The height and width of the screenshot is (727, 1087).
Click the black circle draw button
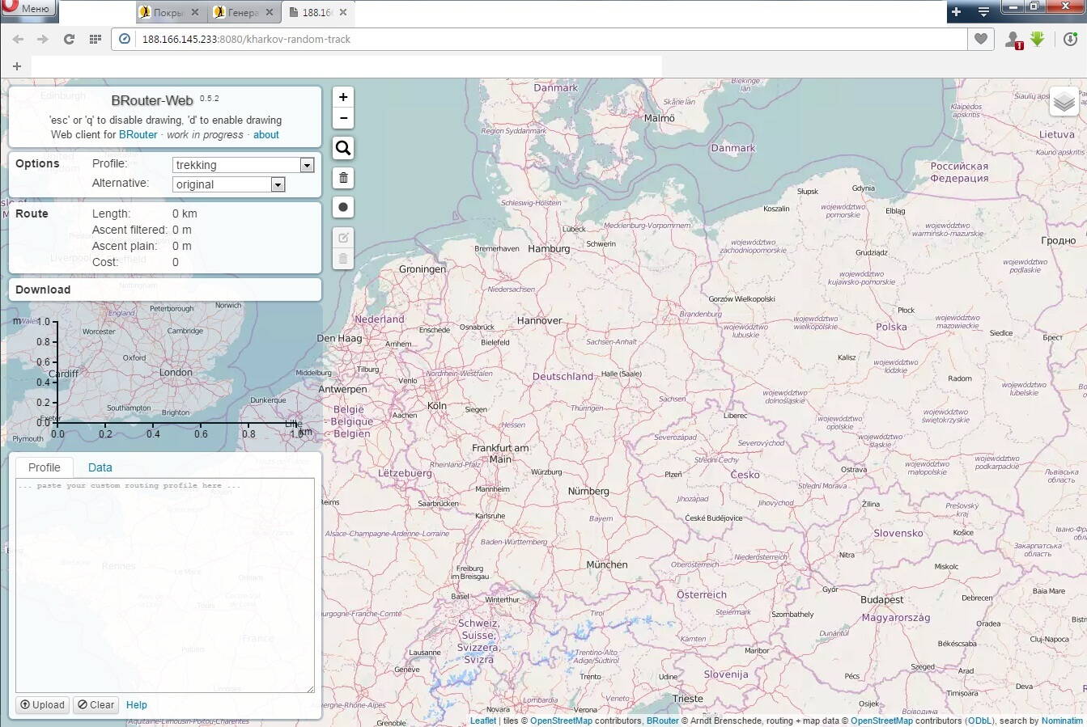(343, 208)
